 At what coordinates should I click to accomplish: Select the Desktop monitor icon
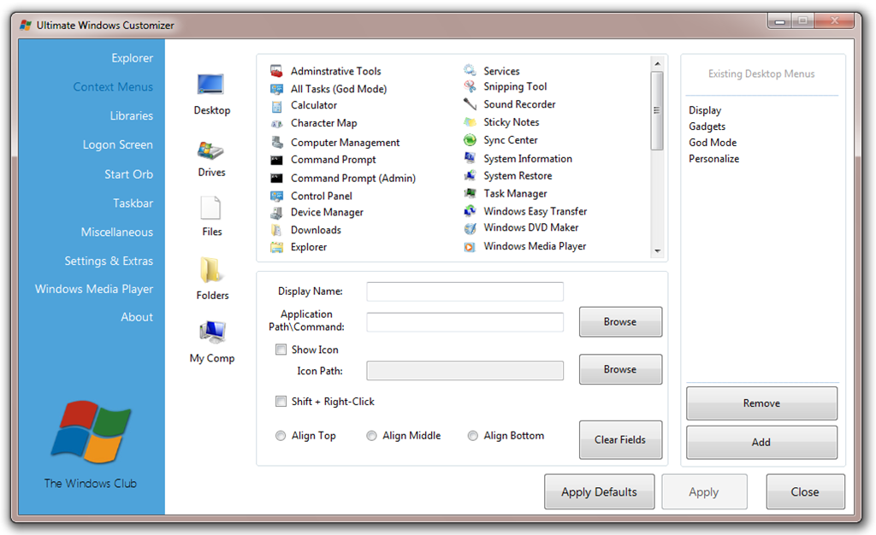coord(210,85)
